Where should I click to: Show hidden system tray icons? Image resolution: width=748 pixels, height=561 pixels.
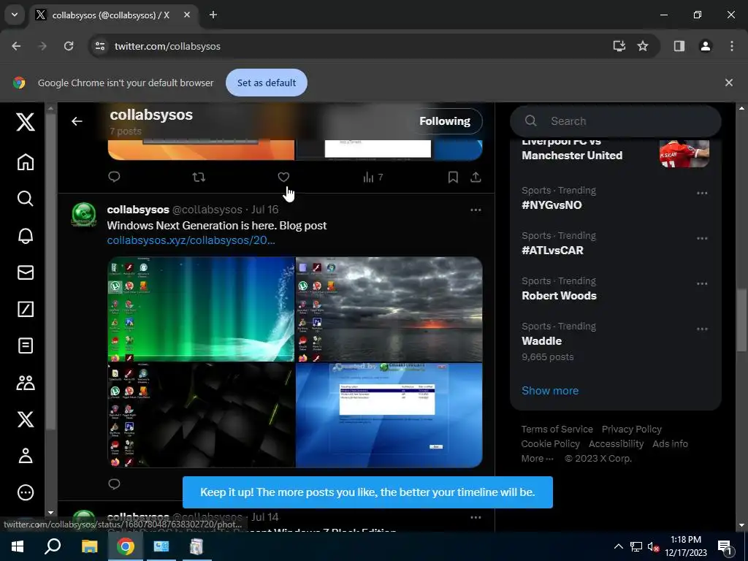click(618, 546)
